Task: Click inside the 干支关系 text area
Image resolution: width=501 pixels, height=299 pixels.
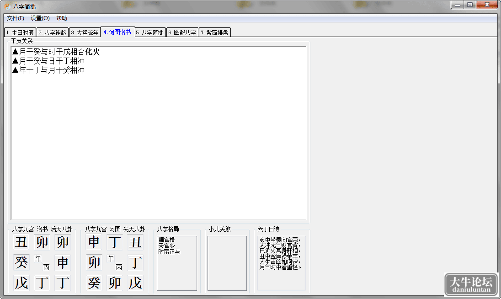Action: 159,133
